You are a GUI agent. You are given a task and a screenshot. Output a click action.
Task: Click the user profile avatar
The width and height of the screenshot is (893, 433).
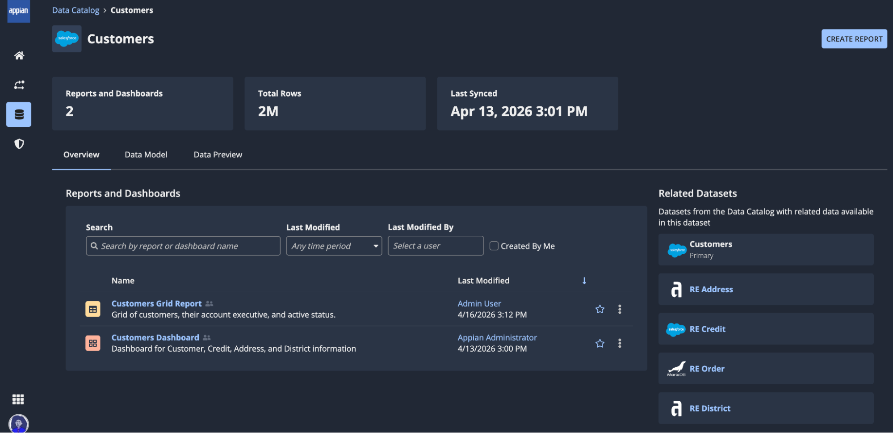(18, 424)
